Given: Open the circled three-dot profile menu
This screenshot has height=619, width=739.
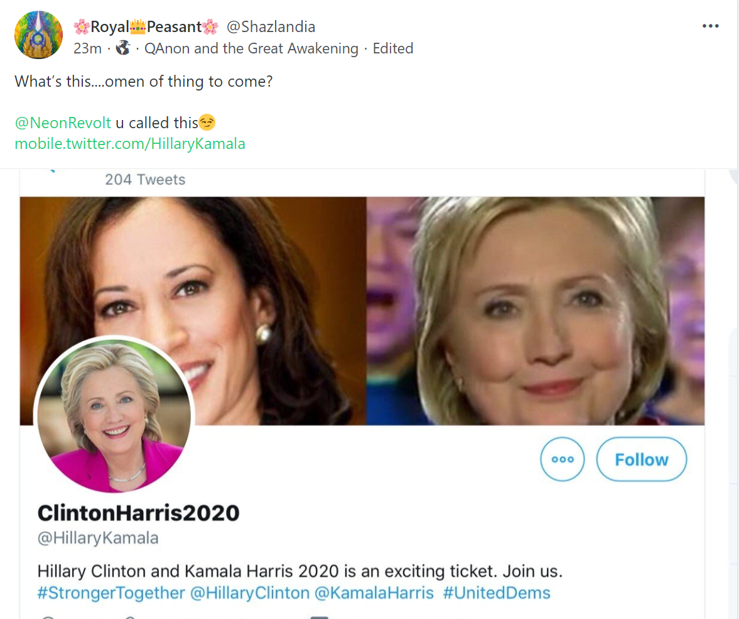Looking at the screenshot, I should [563, 459].
